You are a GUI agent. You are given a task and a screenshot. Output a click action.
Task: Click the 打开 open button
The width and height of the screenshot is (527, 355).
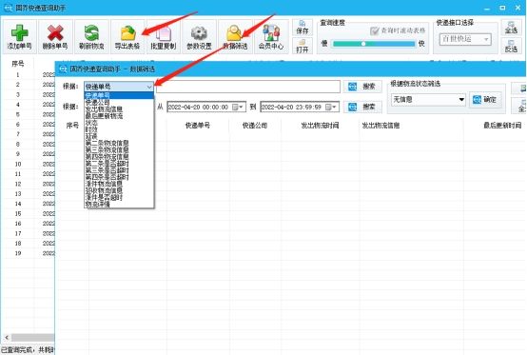click(303, 46)
